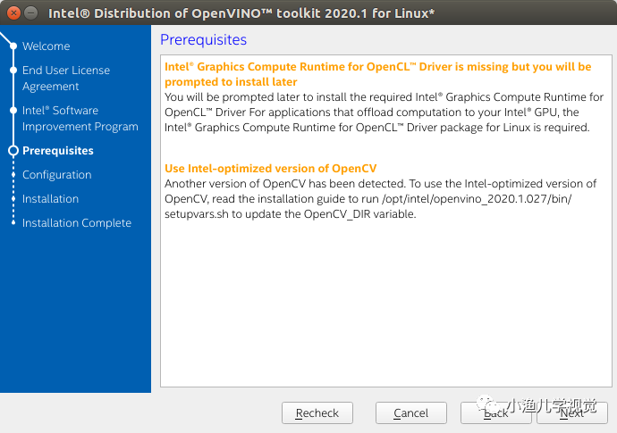
Task: Click the Prerequisites current-step circle marker
Action: 13,151
